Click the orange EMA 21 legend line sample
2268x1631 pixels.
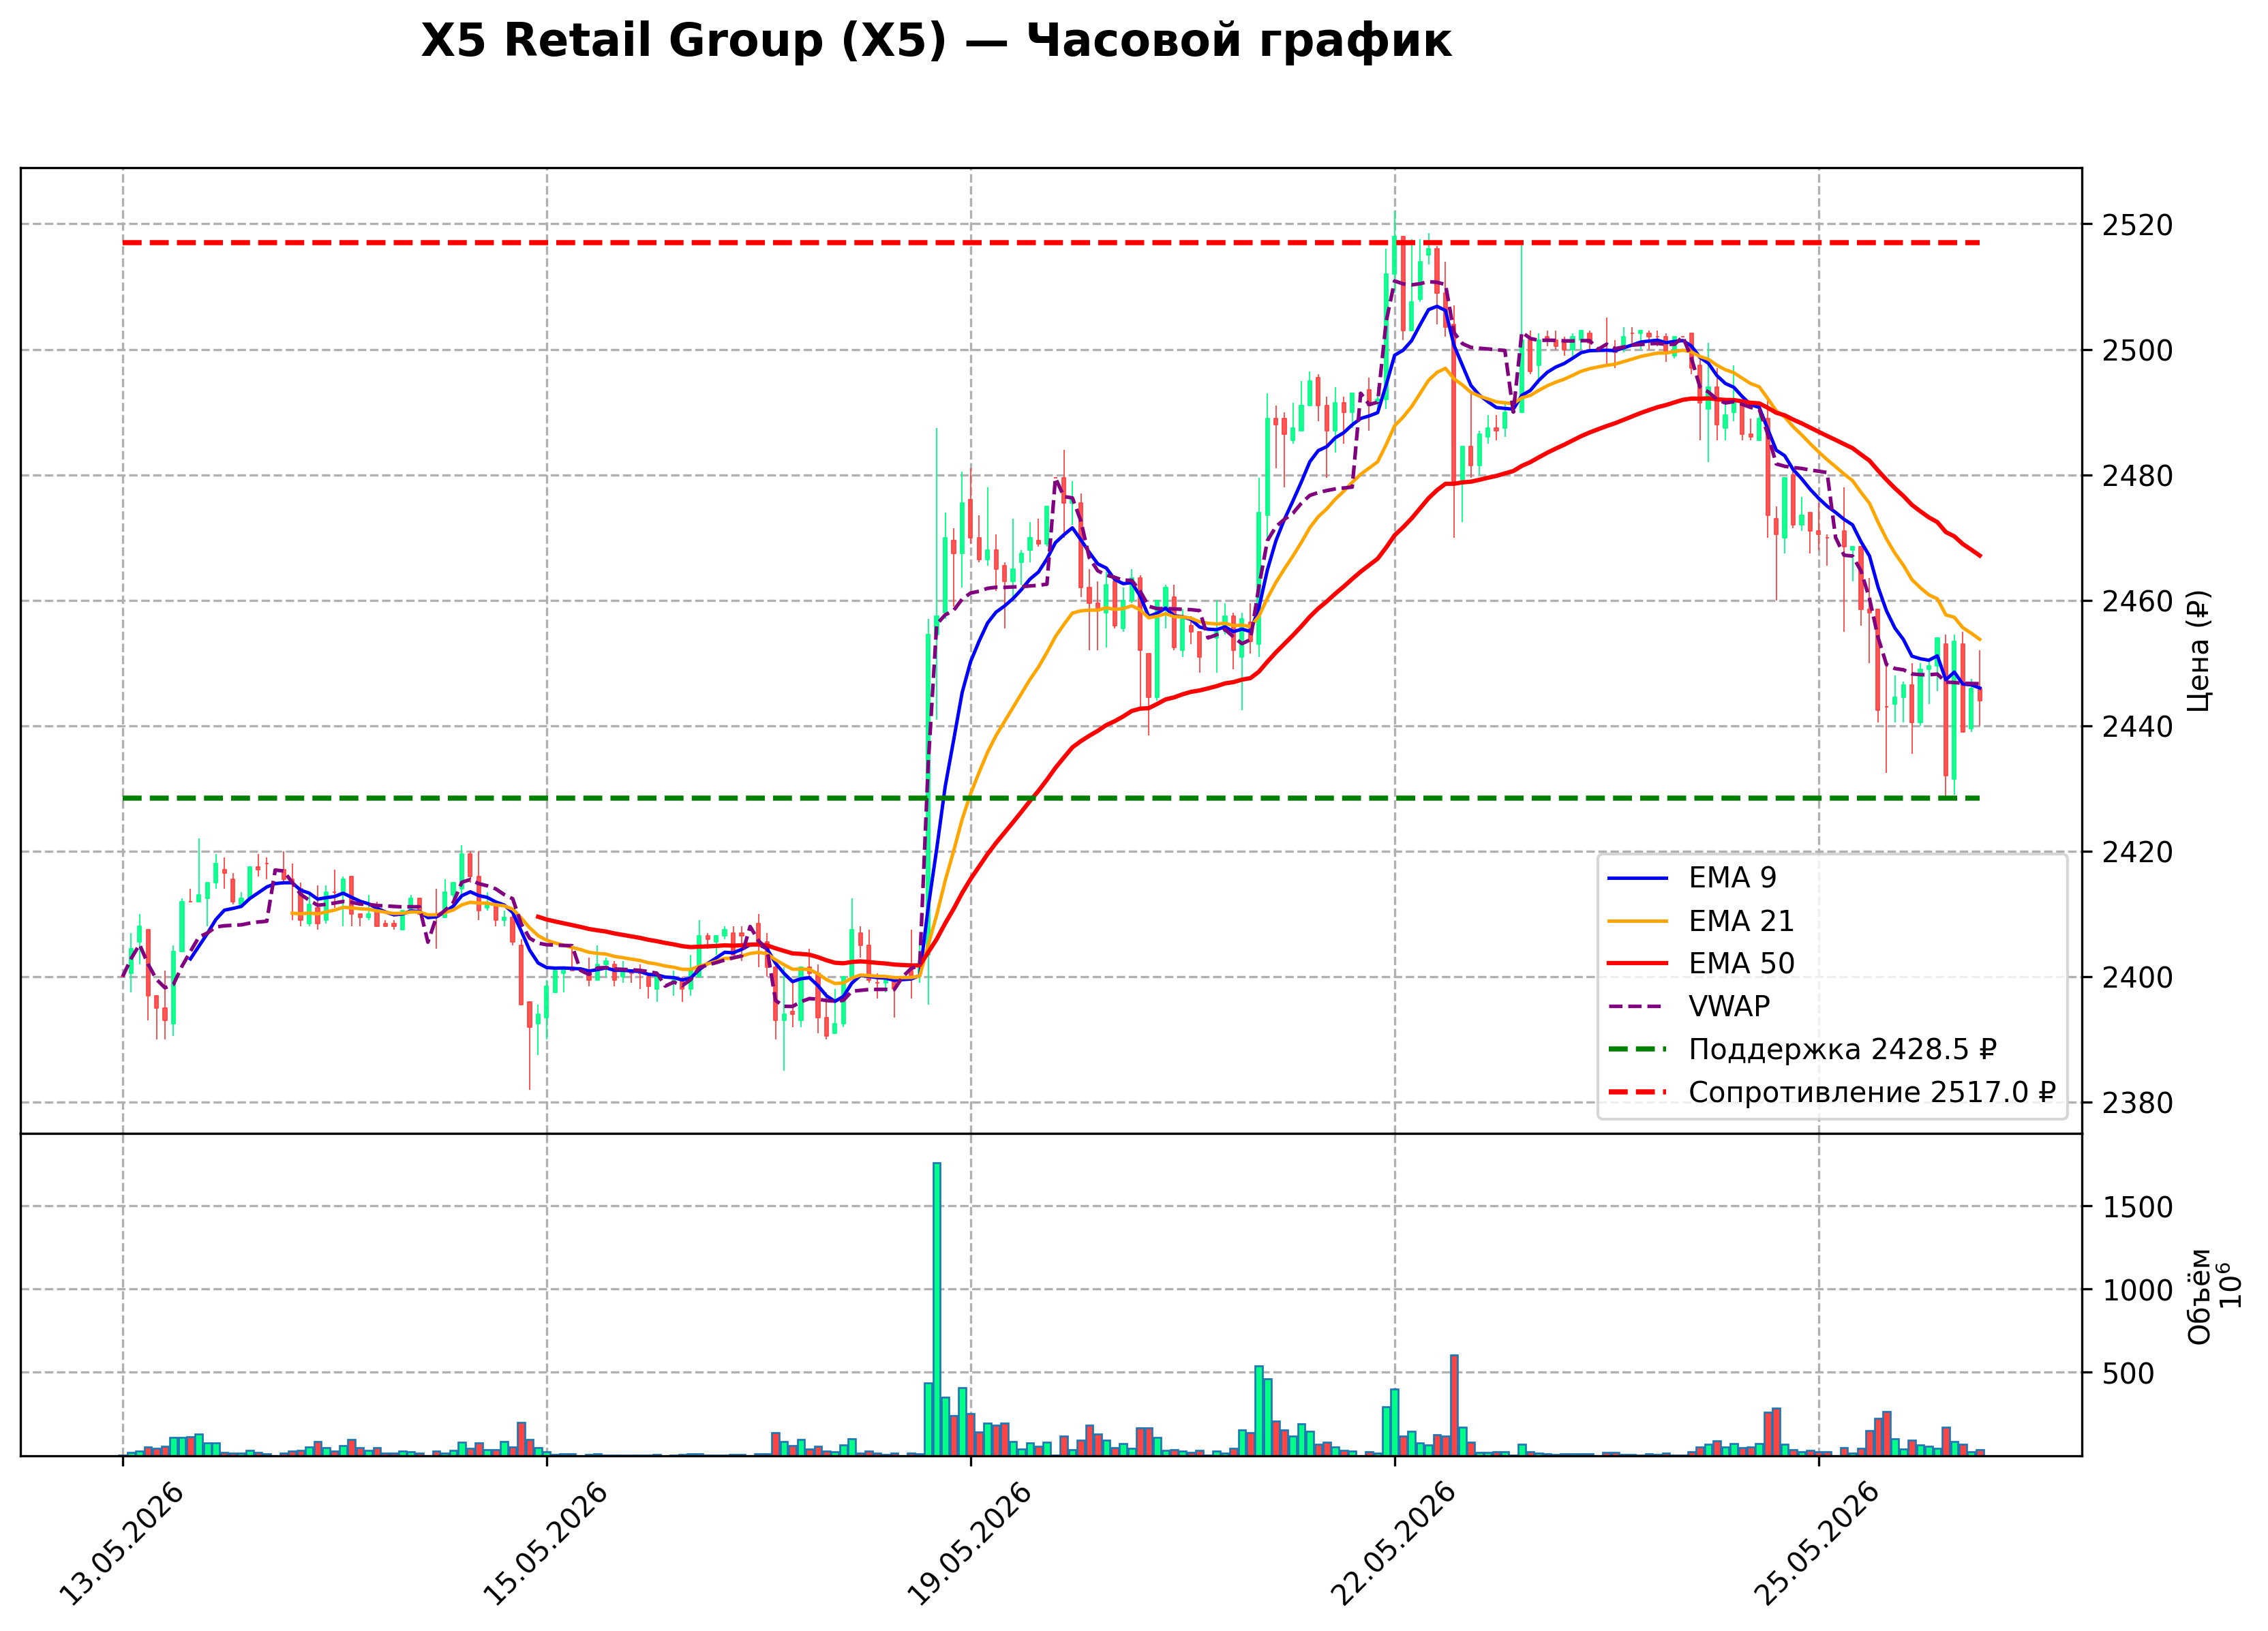pyautogui.click(x=1638, y=921)
